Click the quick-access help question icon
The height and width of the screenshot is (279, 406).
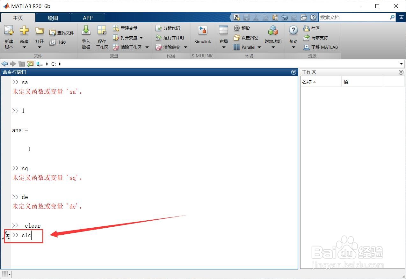click(313, 17)
